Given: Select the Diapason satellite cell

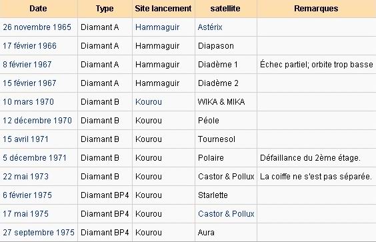Looking at the screenshot, I should pyautogui.click(x=225, y=46).
